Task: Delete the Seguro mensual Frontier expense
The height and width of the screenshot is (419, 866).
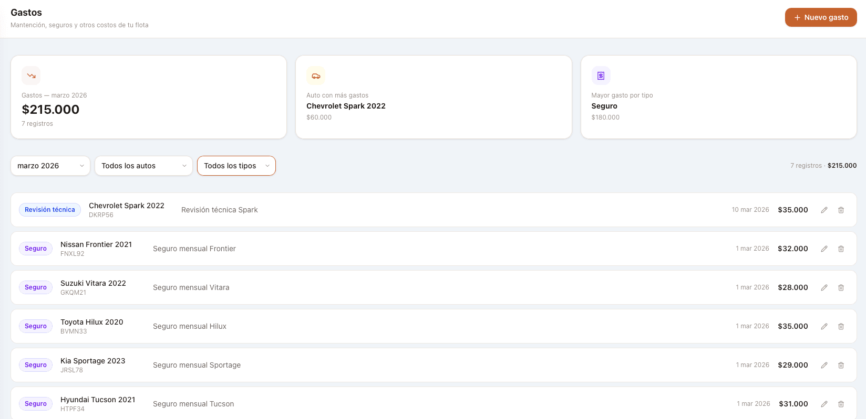Action: [x=841, y=249]
